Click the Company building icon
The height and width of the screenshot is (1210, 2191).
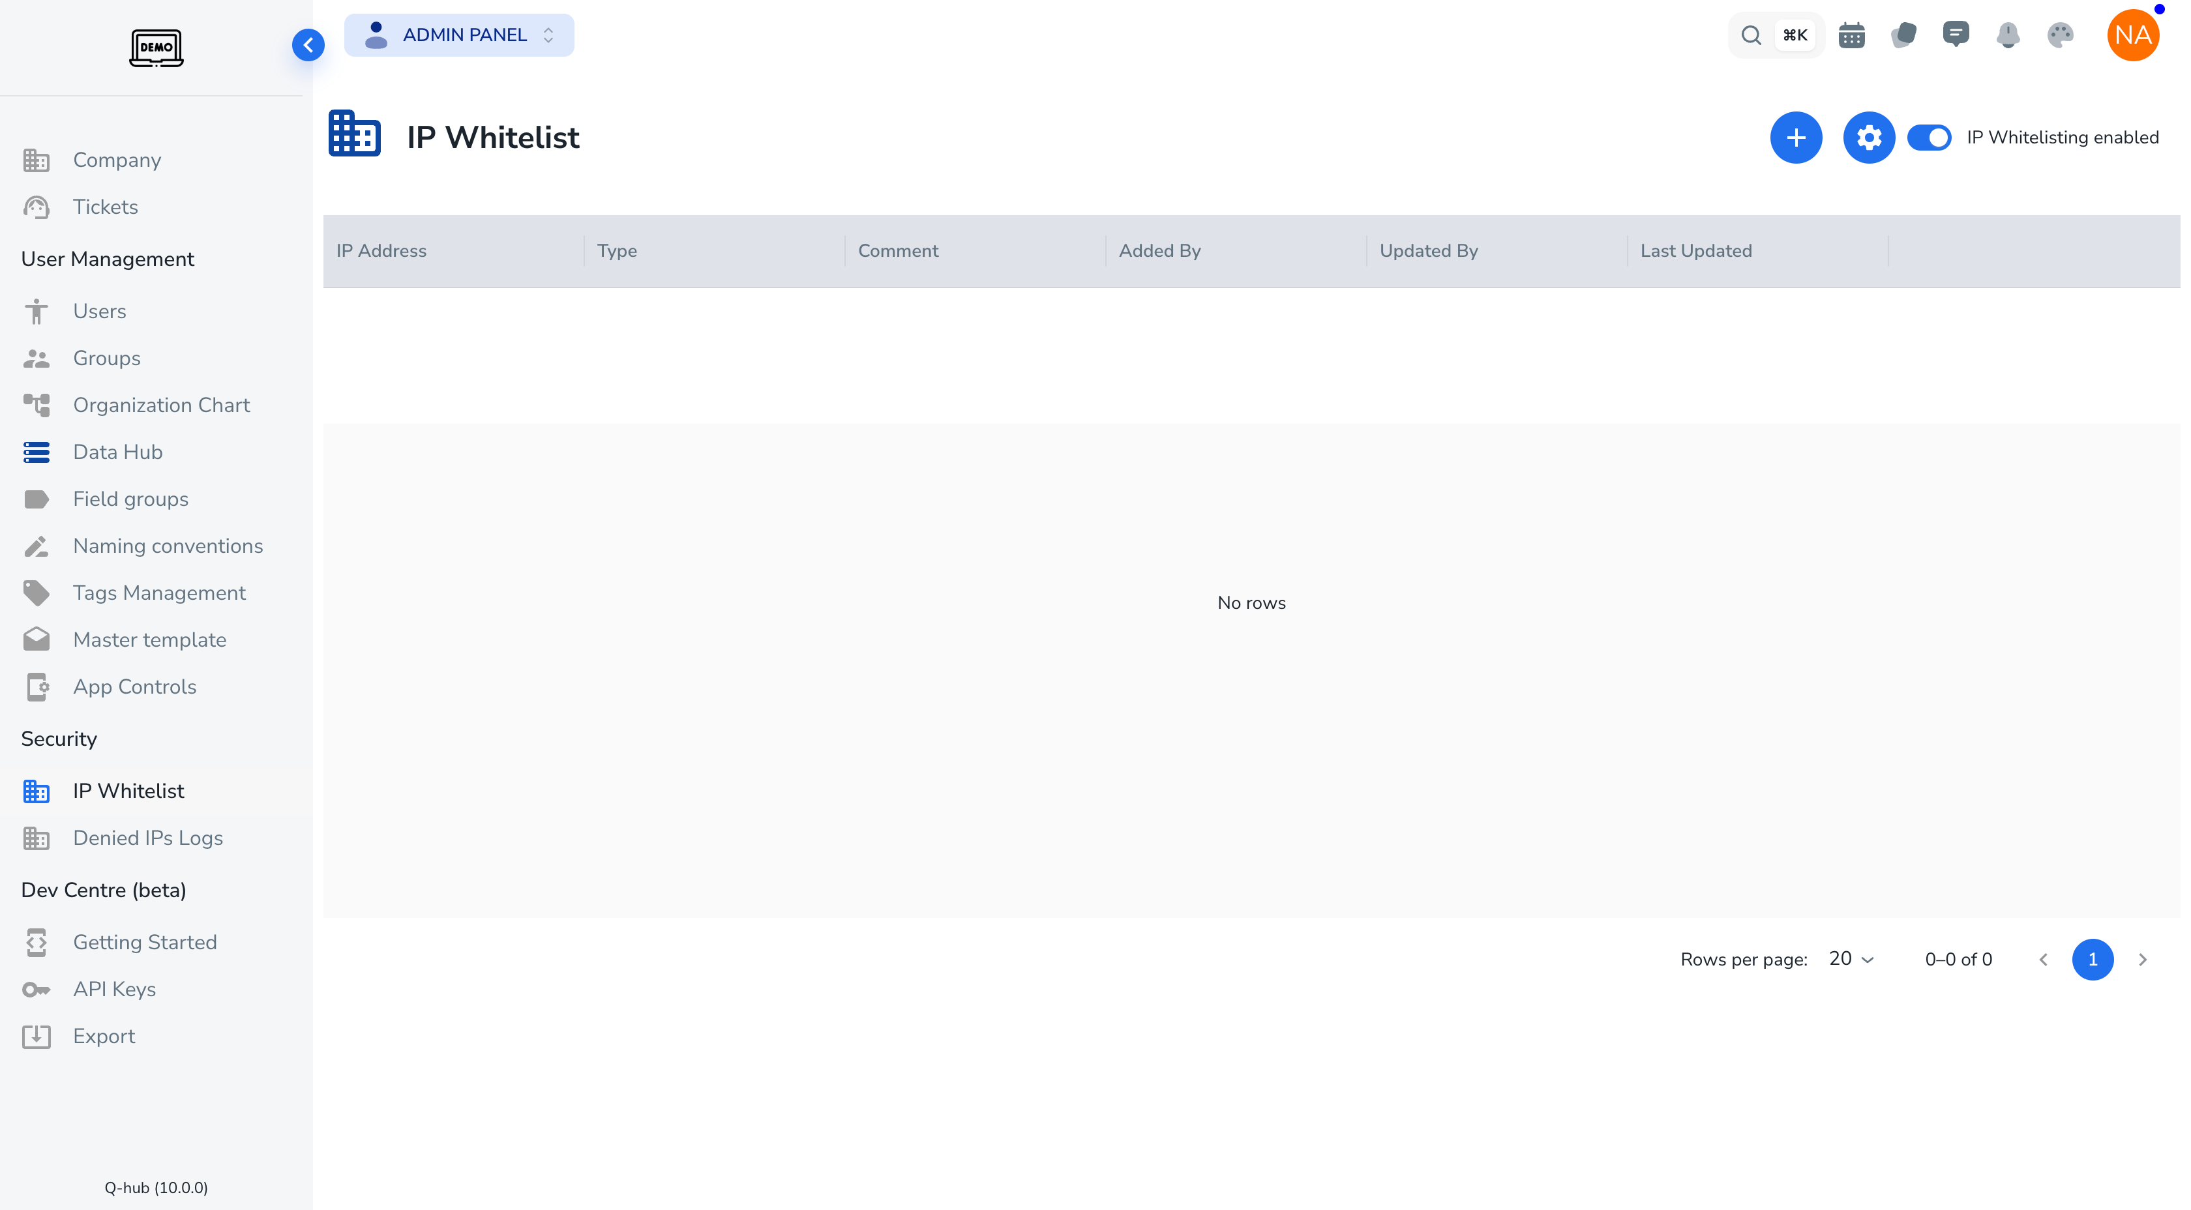[x=37, y=160]
